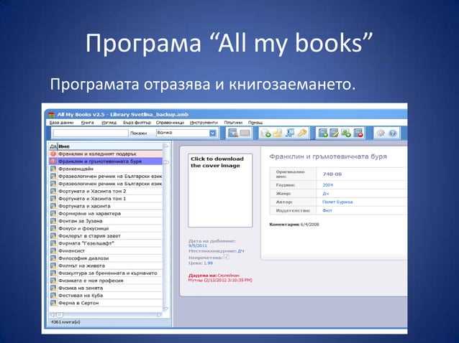Screen dimensions: 459x343
Task: Click the blue question mark help icon
Action: 393,133
